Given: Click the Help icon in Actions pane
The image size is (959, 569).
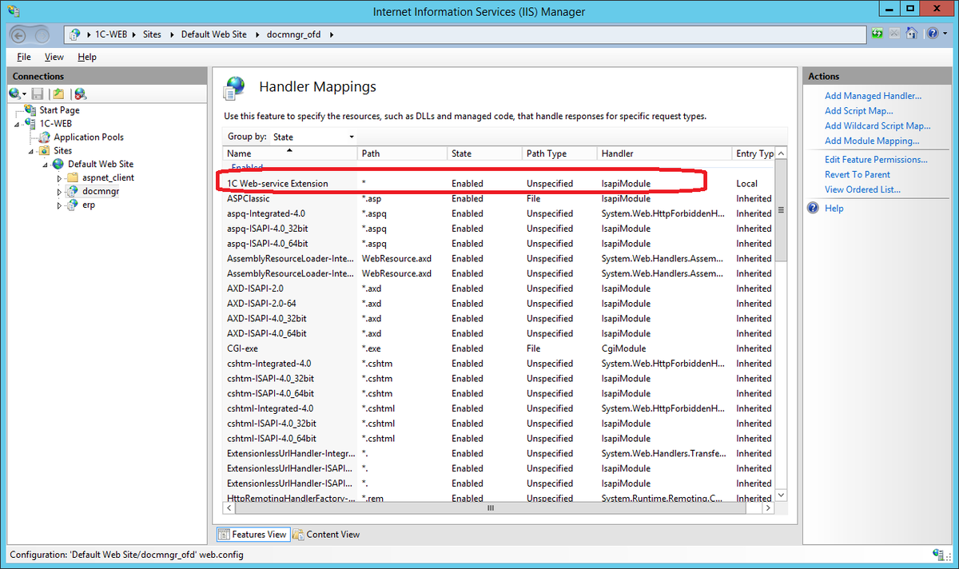Looking at the screenshot, I should pos(814,208).
